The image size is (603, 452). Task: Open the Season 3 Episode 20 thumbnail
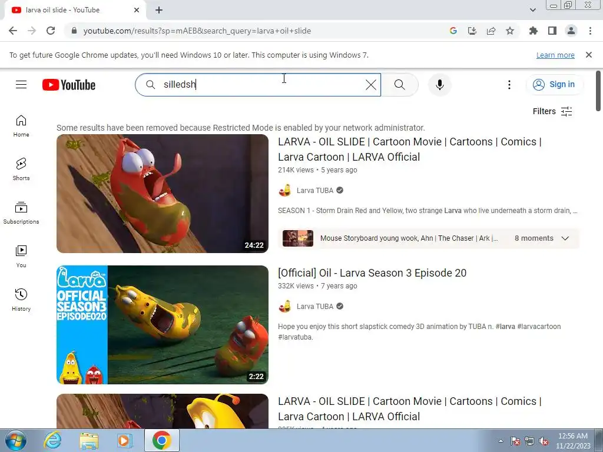(163, 325)
